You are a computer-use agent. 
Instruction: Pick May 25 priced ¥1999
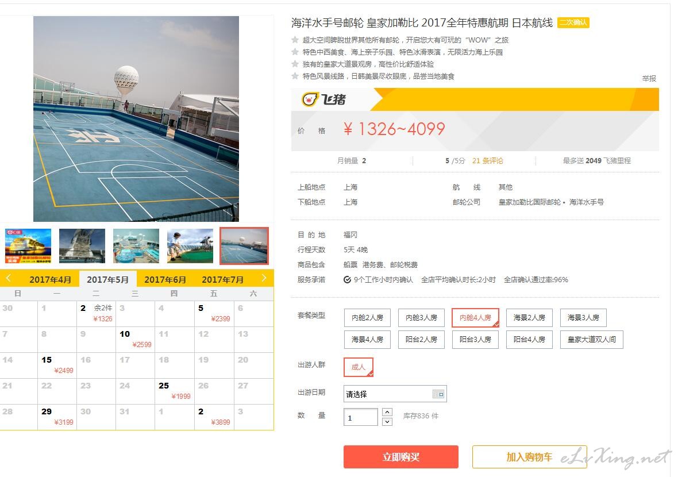coord(175,391)
